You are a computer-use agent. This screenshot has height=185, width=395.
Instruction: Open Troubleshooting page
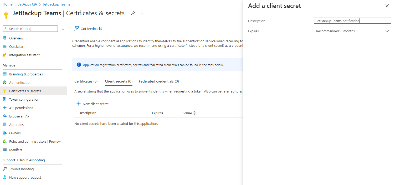pos(21,169)
